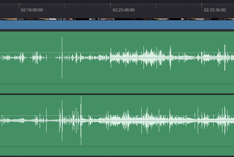Click the 02:25:48:00 timecode on ruler
The width and height of the screenshot is (234, 157).
pos(123,10)
